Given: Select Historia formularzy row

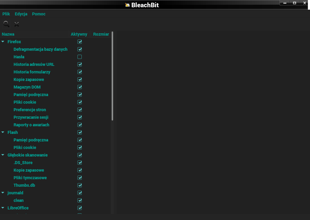Looking at the screenshot, I should coord(55,72).
